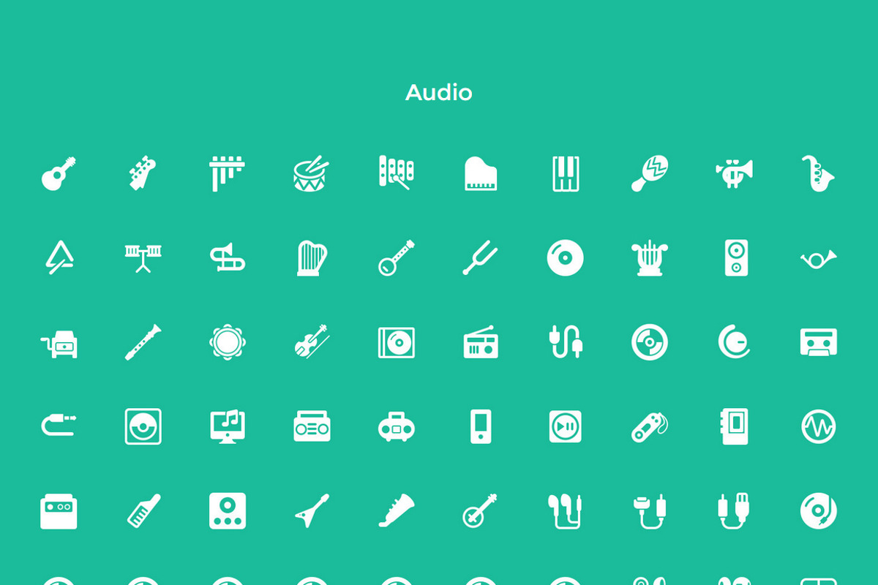
Task: Click the maraca icon
Action: coord(650,173)
